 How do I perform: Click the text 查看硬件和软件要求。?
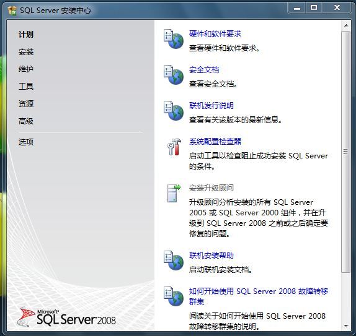click(x=225, y=48)
